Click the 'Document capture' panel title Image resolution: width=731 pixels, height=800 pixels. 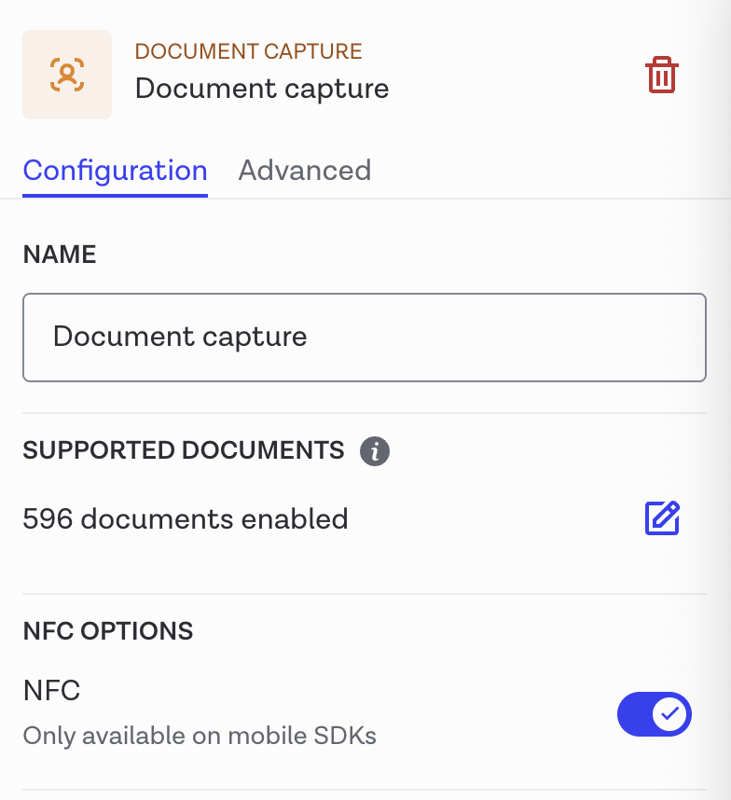click(262, 89)
